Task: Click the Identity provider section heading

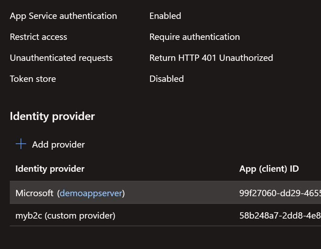Action: click(52, 116)
